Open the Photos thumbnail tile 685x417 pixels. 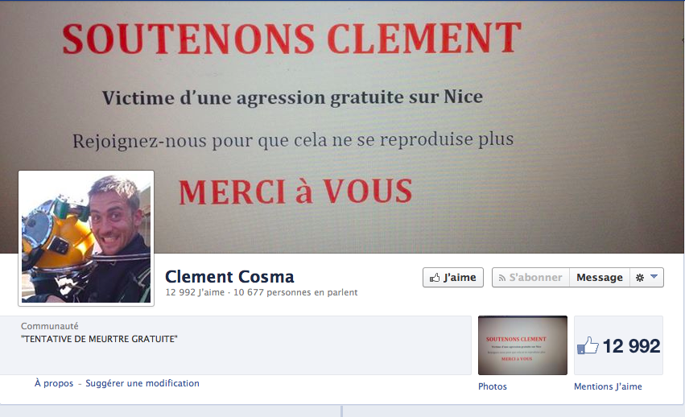click(522, 345)
